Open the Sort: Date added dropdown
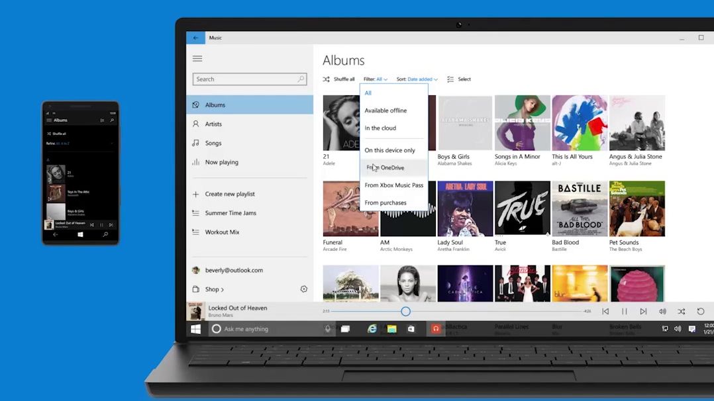The image size is (714, 401). (417, 79)
